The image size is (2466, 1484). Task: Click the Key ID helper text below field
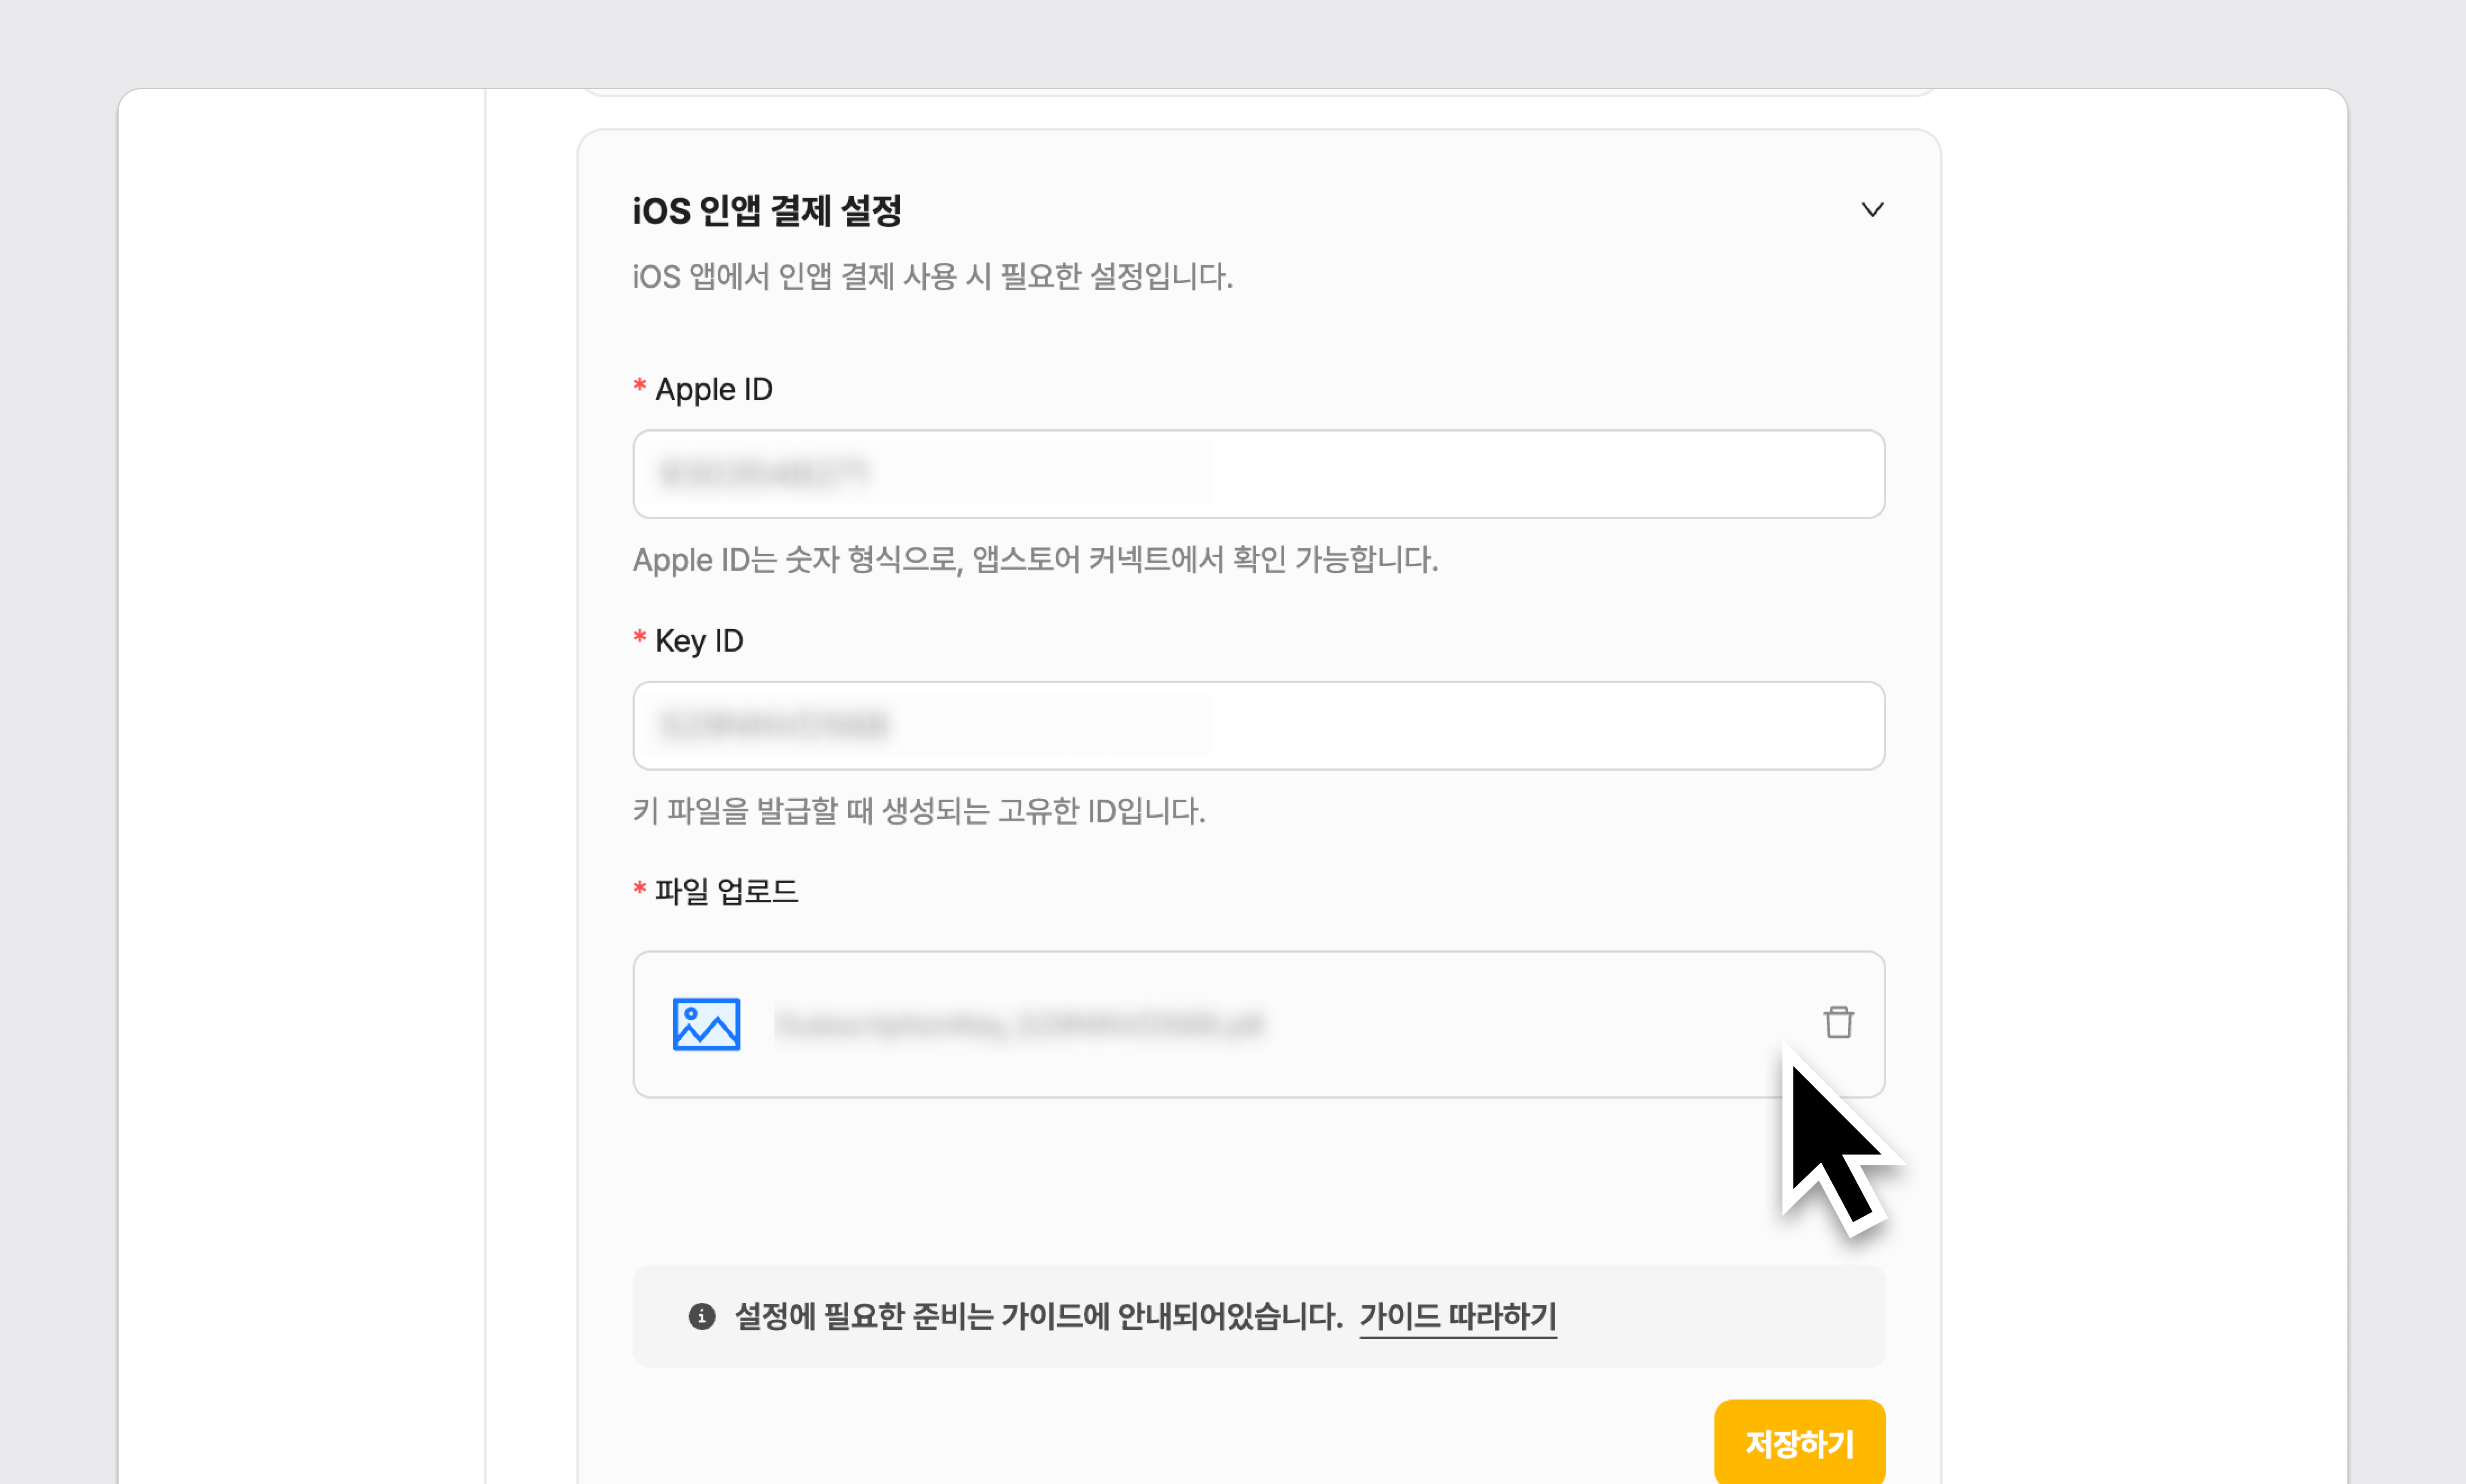pos(918,811)
